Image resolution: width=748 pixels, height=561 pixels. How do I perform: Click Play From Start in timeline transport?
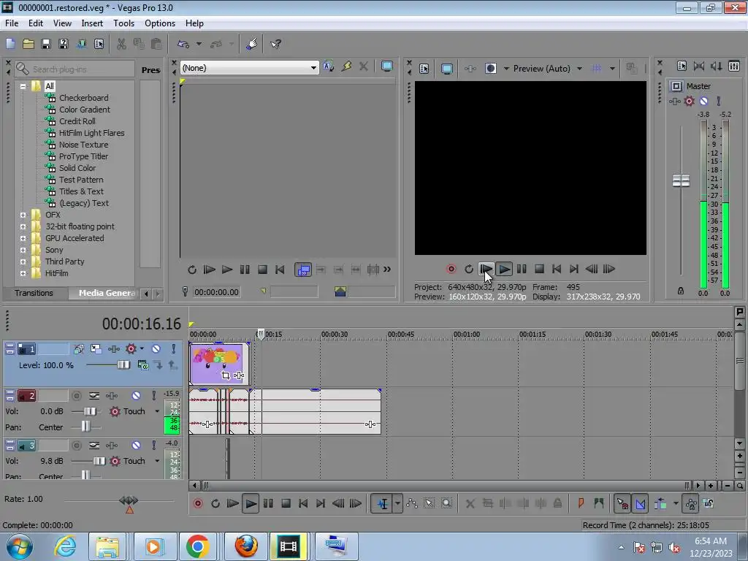(233, 503)
